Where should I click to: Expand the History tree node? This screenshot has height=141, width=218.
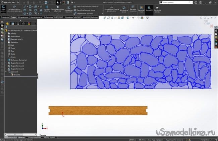6,34
